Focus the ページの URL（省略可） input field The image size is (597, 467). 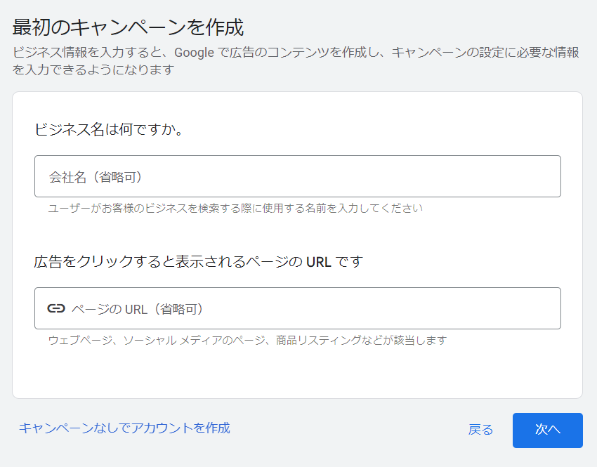pyautogui.click(x=297, y=308)
